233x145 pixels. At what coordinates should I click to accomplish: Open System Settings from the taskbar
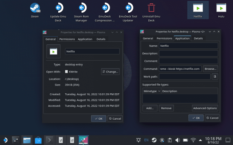tap(15, 140)
